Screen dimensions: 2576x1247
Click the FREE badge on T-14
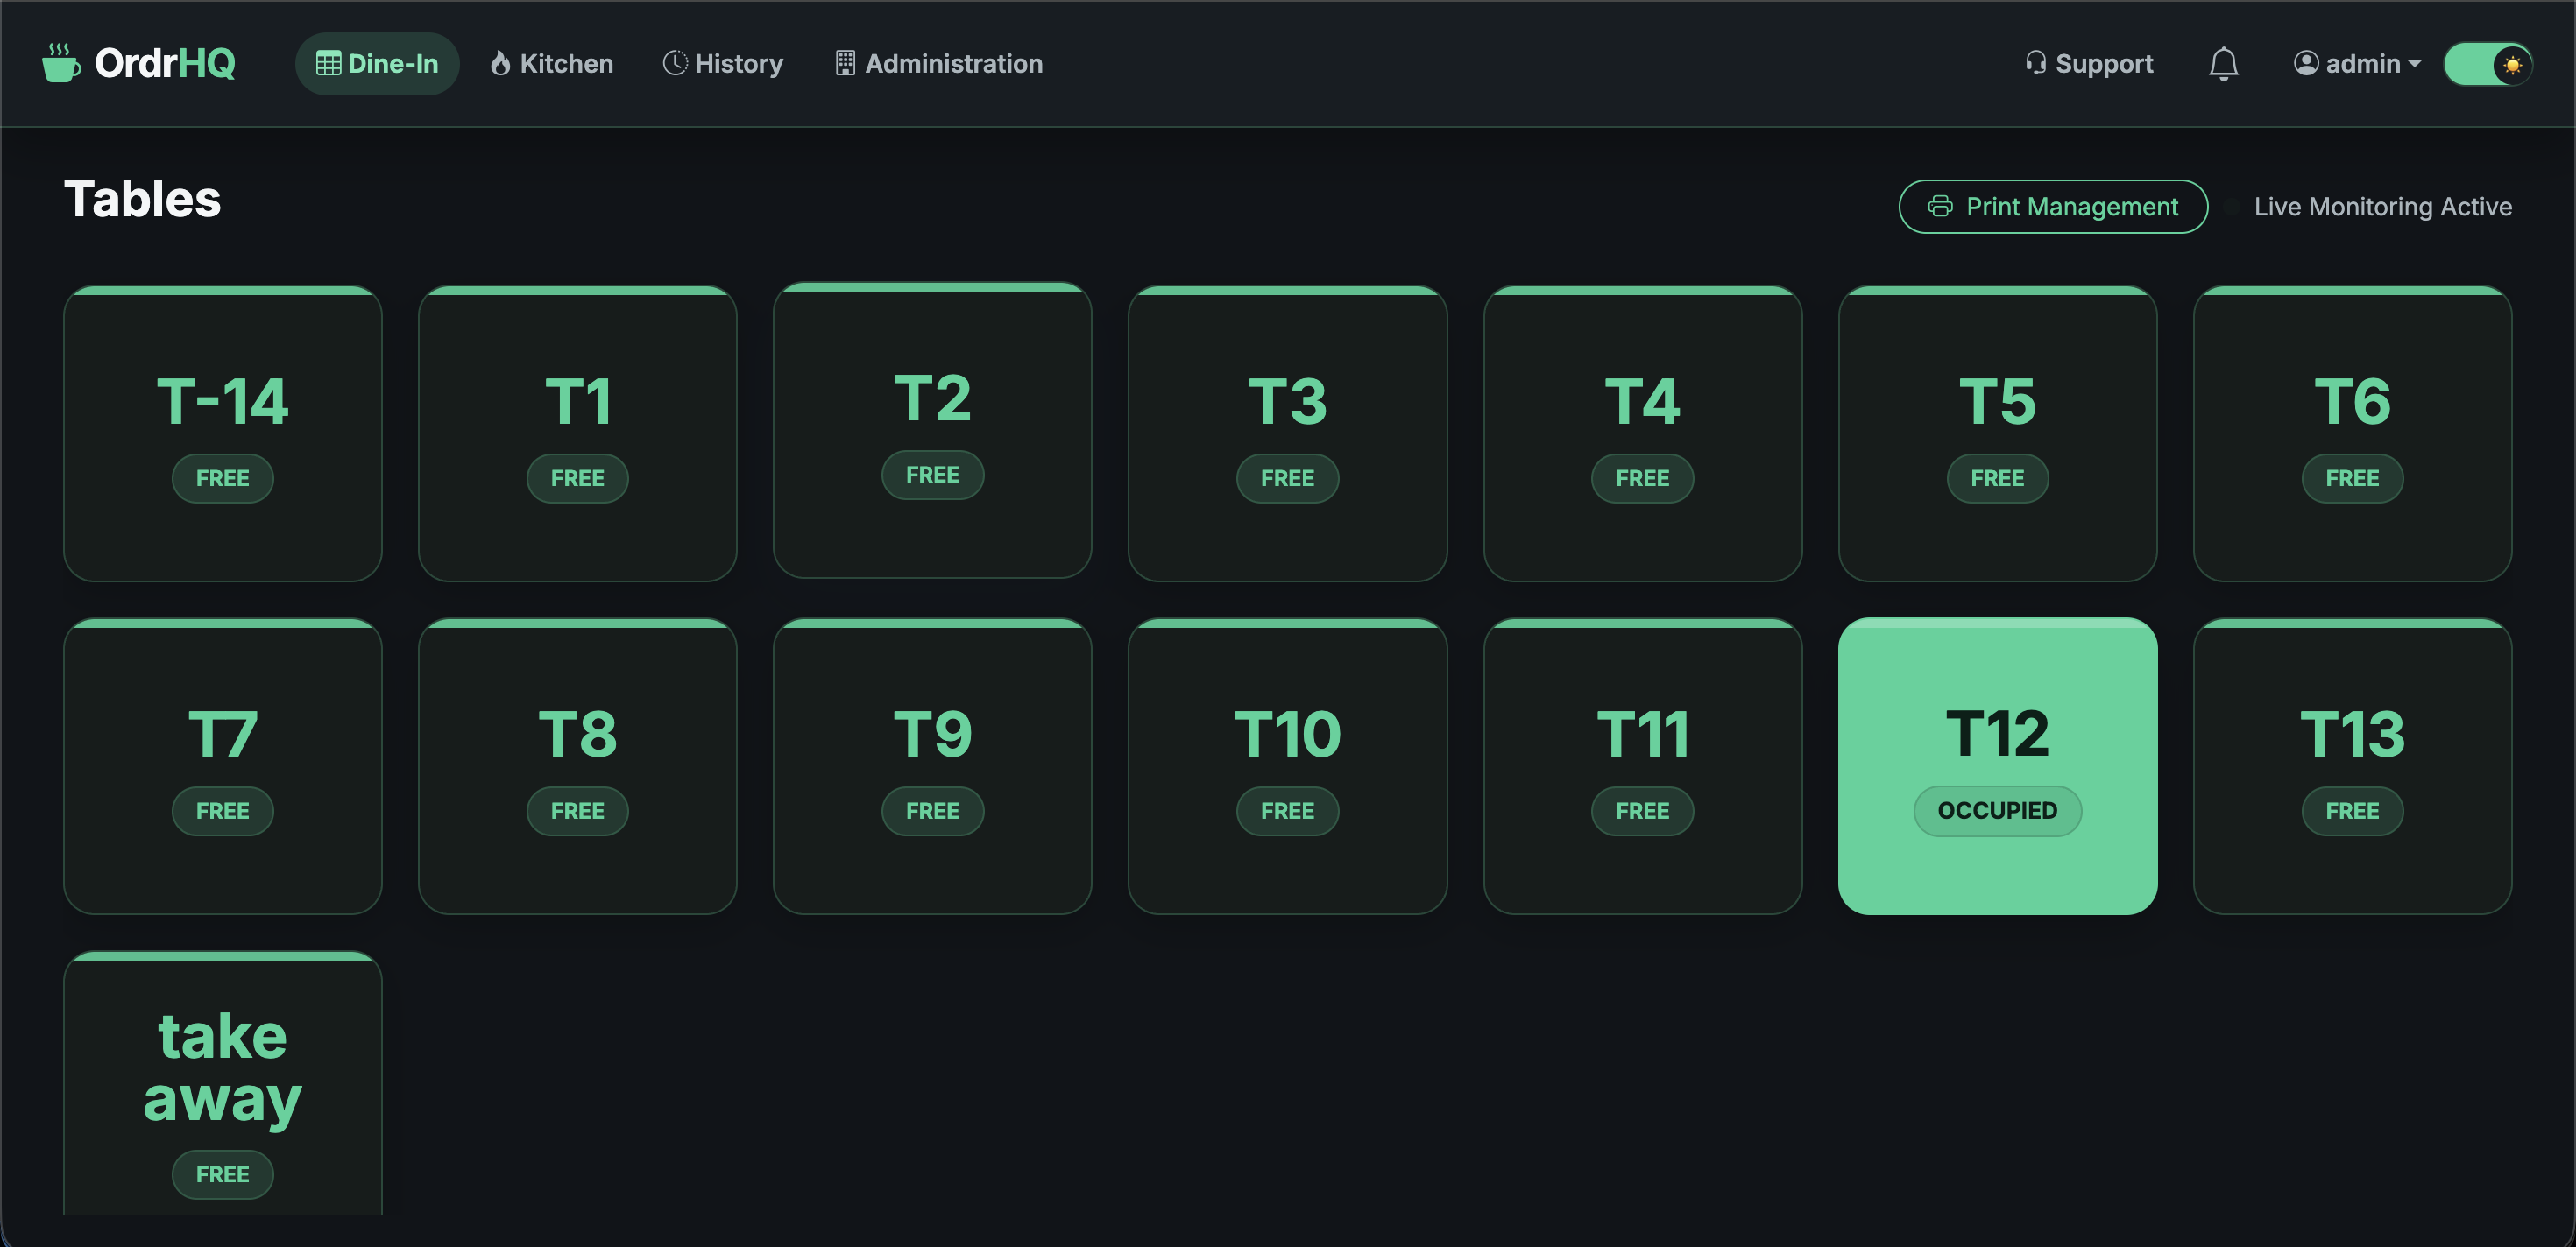click(x=223, y=477)
